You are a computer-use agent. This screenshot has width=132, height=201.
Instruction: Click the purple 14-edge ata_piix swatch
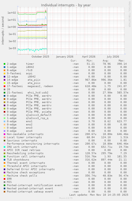[5, 80]
